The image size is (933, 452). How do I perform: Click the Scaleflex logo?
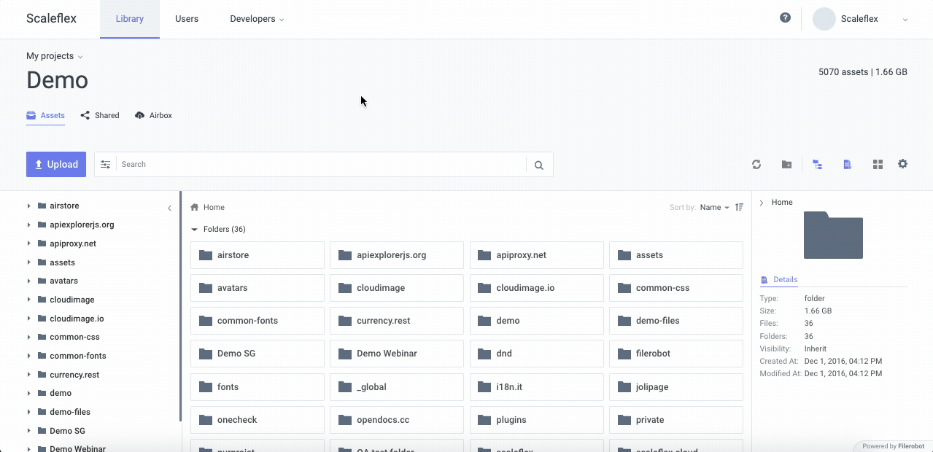point(51,19)
